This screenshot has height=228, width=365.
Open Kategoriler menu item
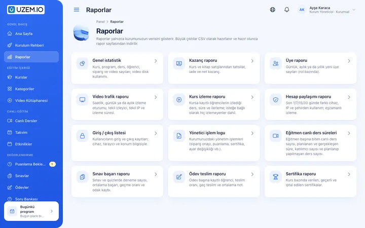[x=31, y=89]
